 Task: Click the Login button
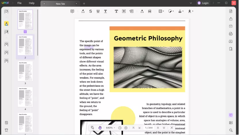(203, 3)
